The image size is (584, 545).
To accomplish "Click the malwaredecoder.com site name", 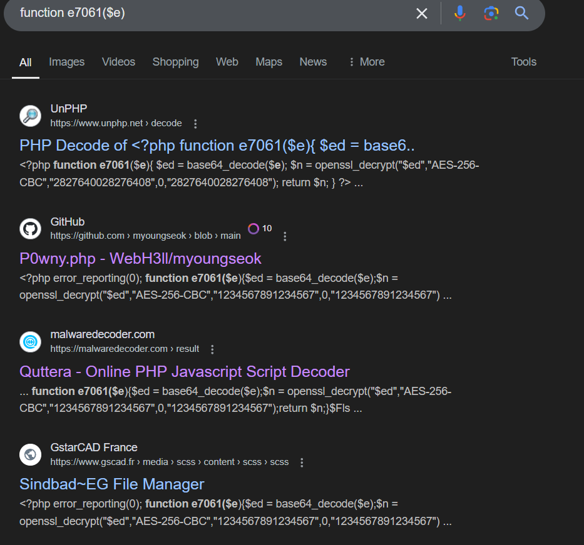I will coord(103,334).
